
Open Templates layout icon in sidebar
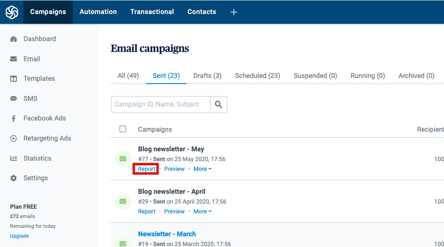(14, 79)
